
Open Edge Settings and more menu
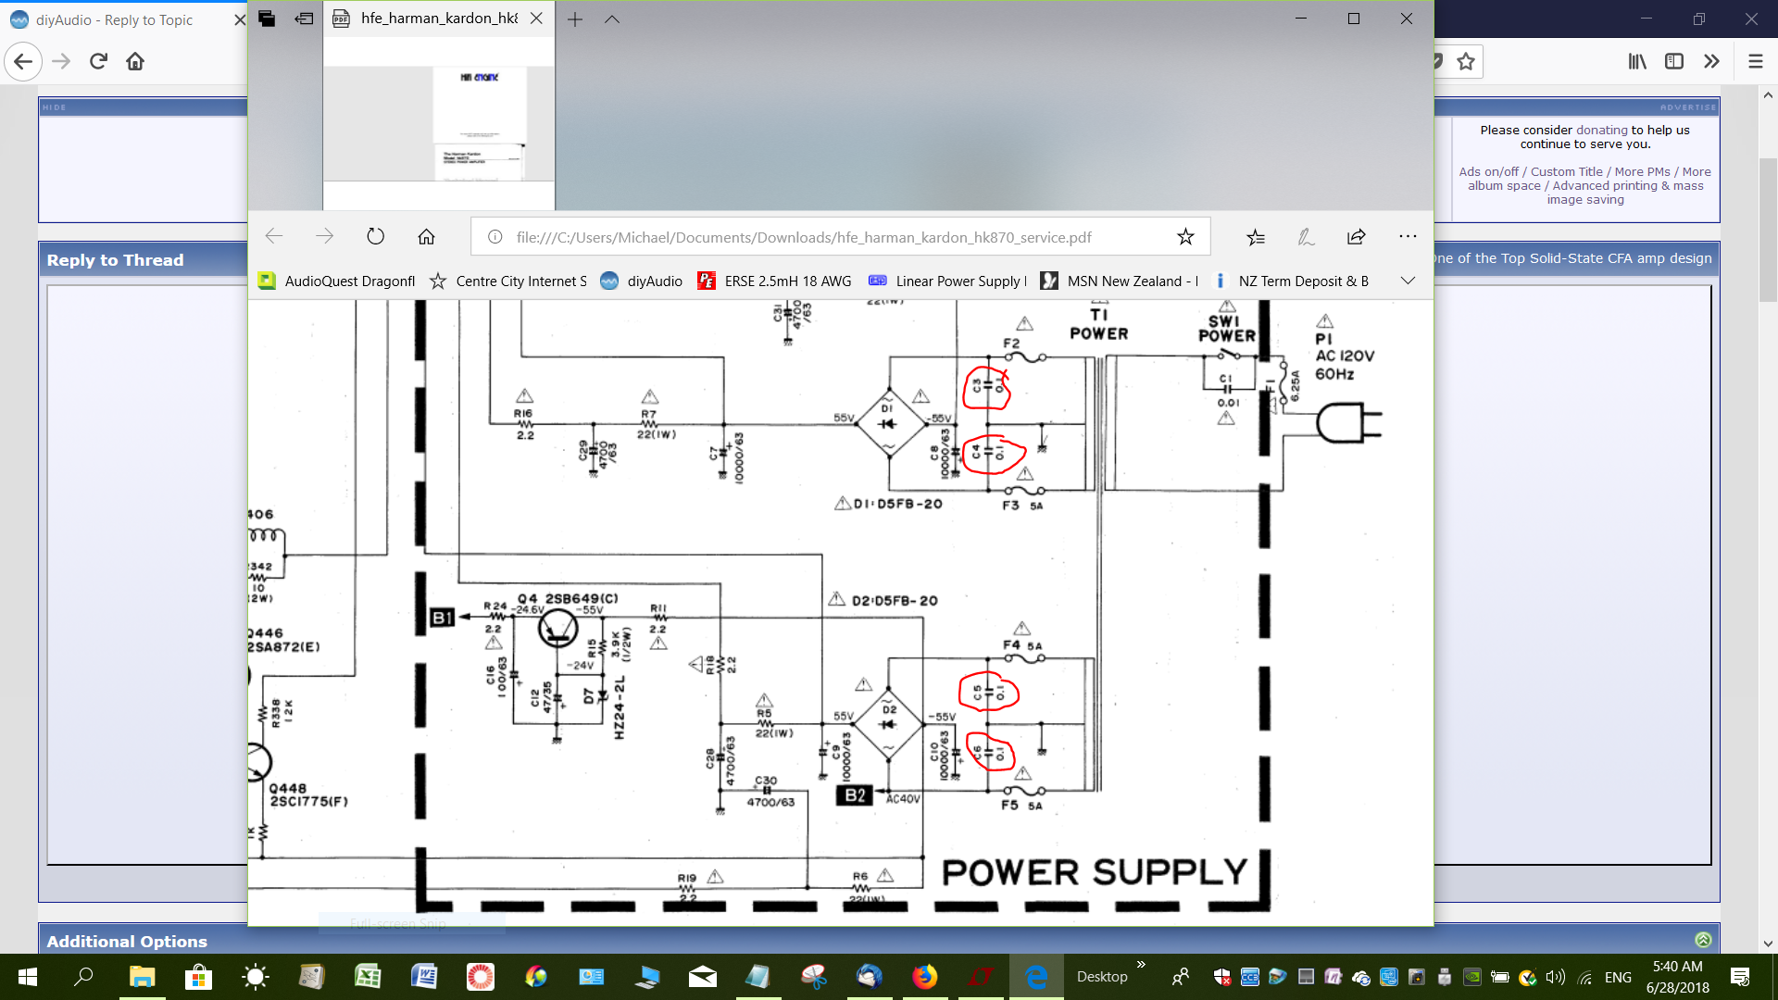(1408, 237)
